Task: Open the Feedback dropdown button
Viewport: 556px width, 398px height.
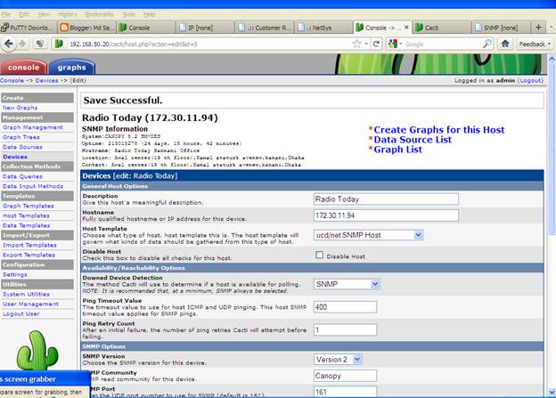Action: [x=535, y=44]
